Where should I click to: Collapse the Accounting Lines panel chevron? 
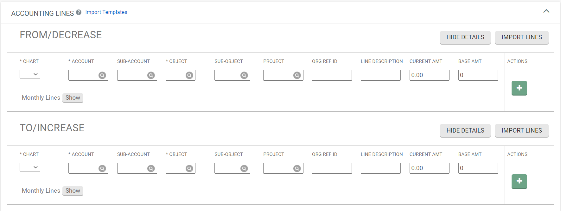pyautogui.click(x=546, y=11)
